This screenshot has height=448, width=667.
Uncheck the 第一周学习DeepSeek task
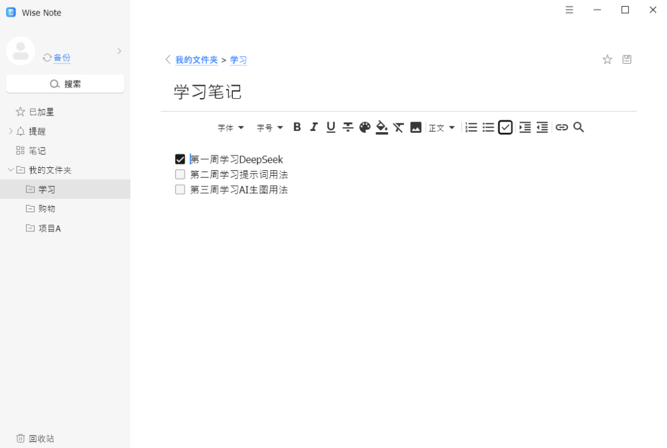point(180,159)
